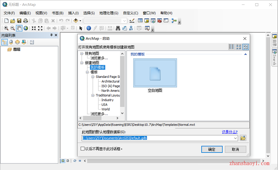List by Drawing Order in contents panel

click(4, 42)
